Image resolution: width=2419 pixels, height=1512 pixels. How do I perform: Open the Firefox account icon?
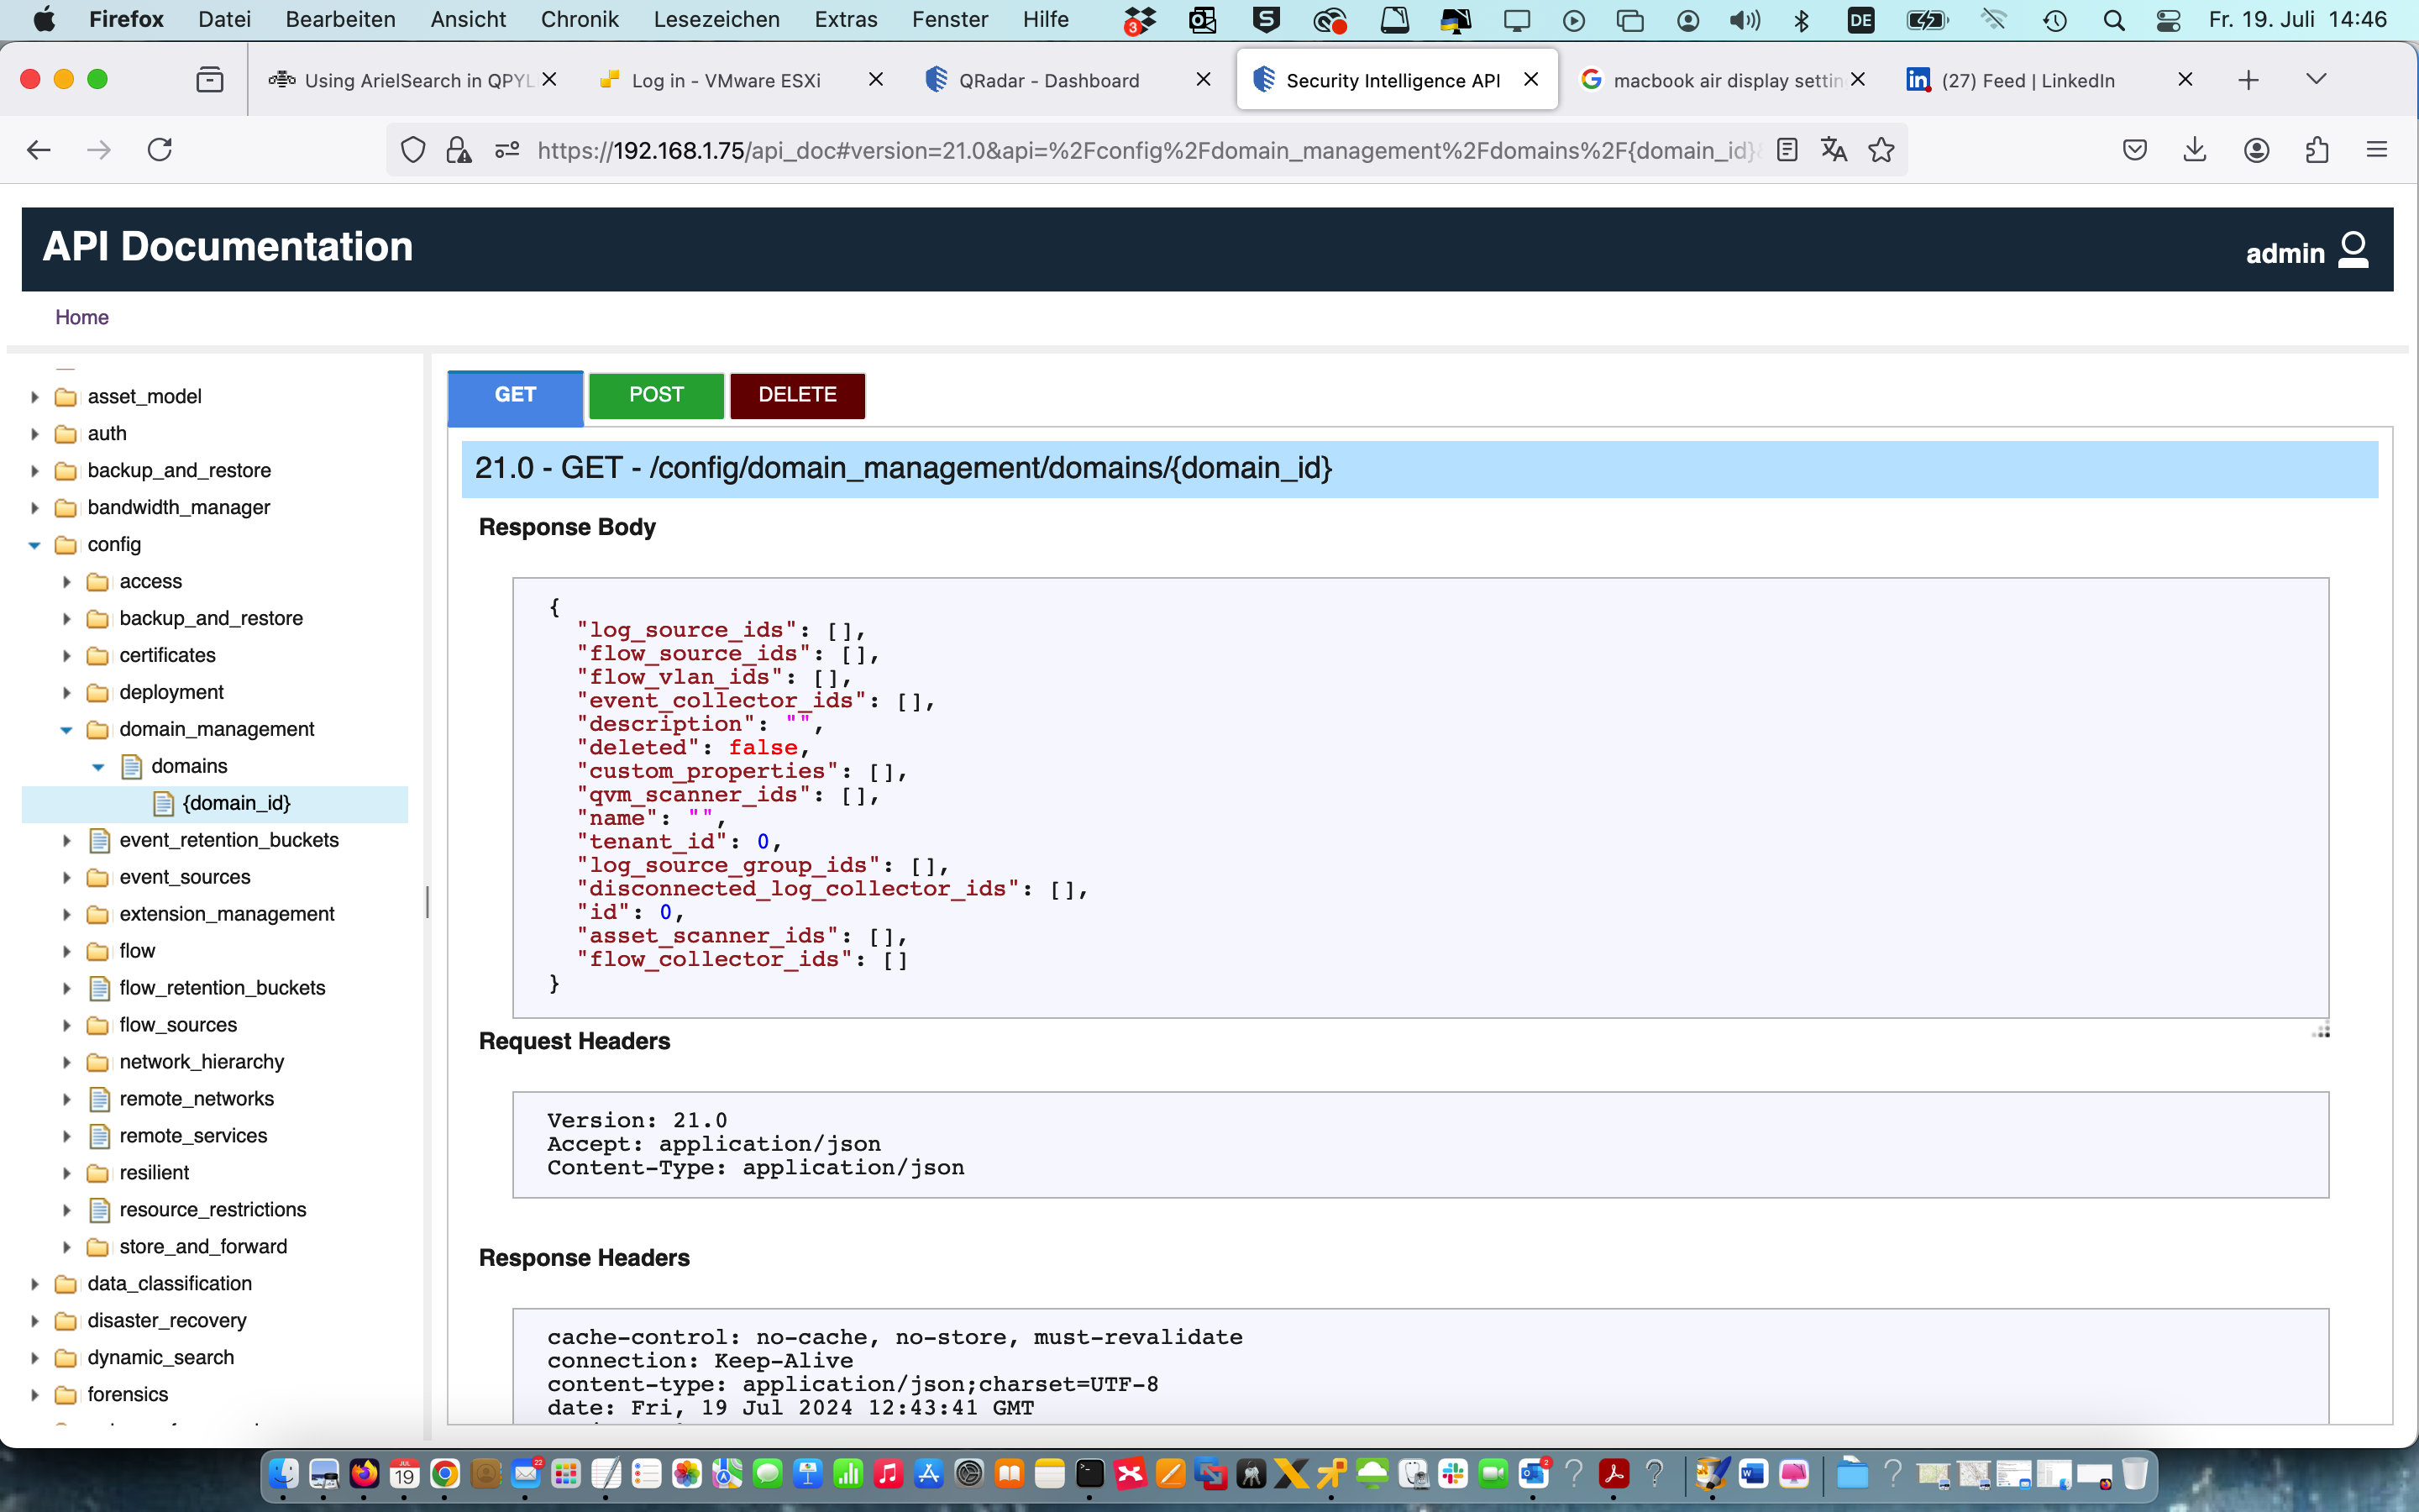(2256, 150)
